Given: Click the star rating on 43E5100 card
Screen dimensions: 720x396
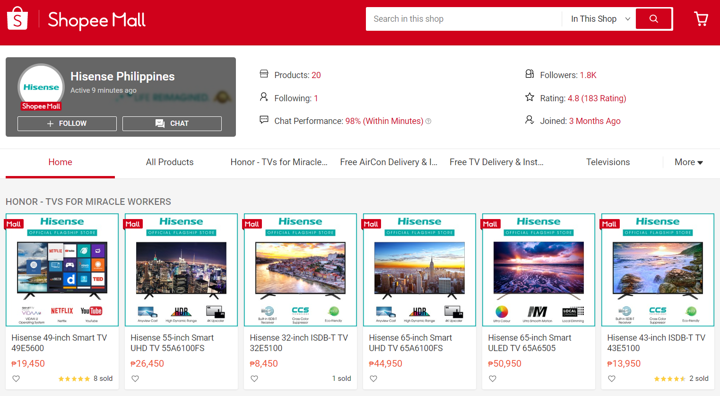Looking at the screenshot, I should [670, 378].
